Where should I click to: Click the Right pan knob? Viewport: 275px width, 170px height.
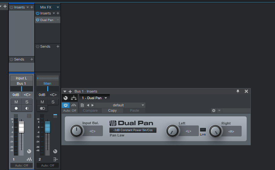(x=215, y=131)
